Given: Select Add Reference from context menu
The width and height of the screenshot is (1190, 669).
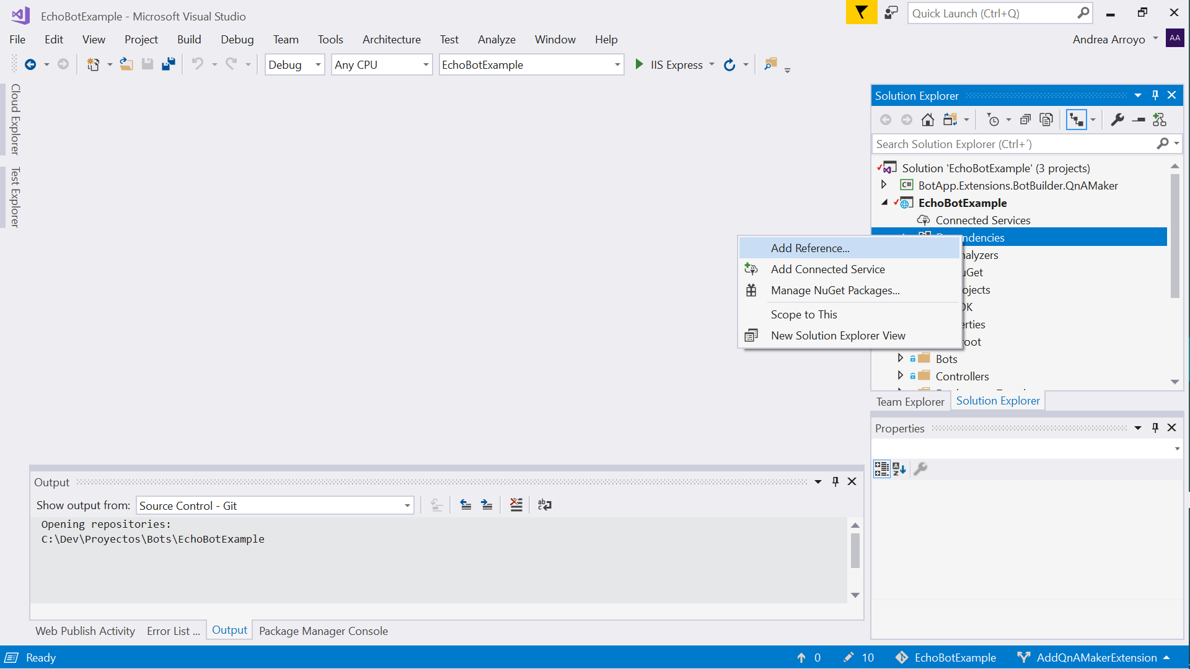Looking at the screenshot, I should (x=810, y=248).
